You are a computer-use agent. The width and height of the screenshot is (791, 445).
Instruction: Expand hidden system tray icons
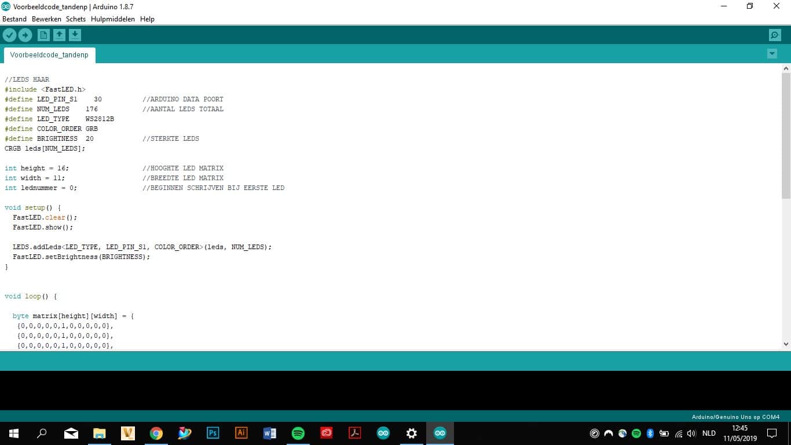click(x=594, y=433)
